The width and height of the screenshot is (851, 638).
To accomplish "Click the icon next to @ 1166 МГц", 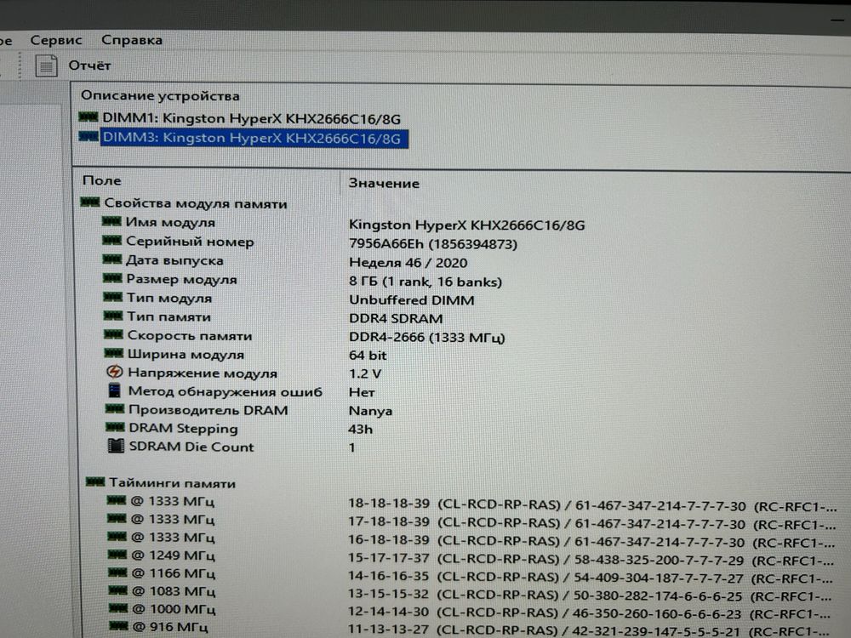I will [117, 572].
